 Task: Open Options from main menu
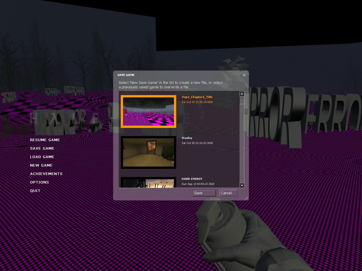click(39, 182)
